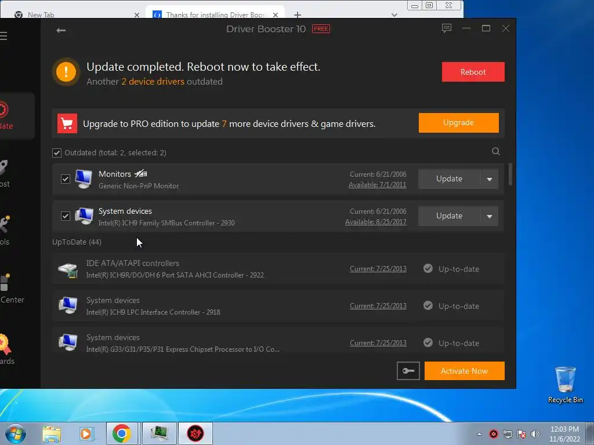Update the Monitors driver
This screenshot has height=445, width=594.
450,179
